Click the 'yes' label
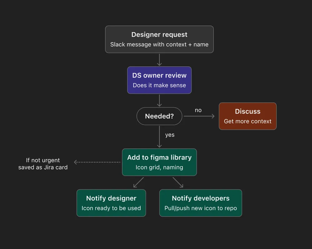This screenshot has width=312, height=249. coord(170,135)
